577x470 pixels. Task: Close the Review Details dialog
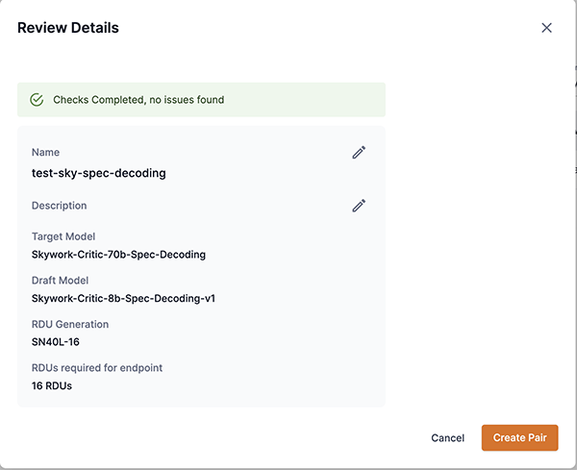546,28
